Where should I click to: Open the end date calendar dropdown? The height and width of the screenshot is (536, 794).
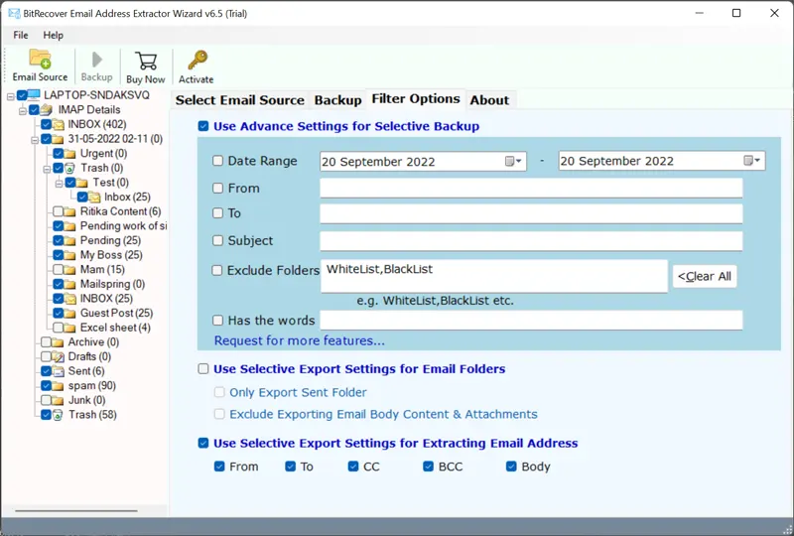752,161
